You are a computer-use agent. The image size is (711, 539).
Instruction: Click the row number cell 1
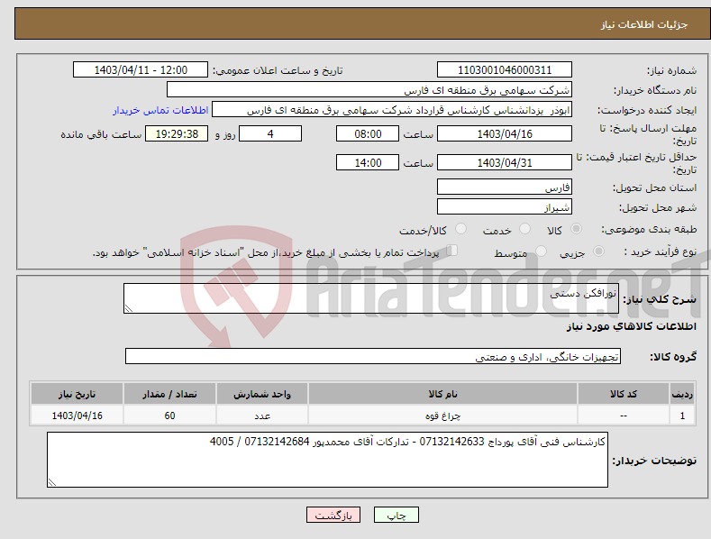(x=682, y=416)
